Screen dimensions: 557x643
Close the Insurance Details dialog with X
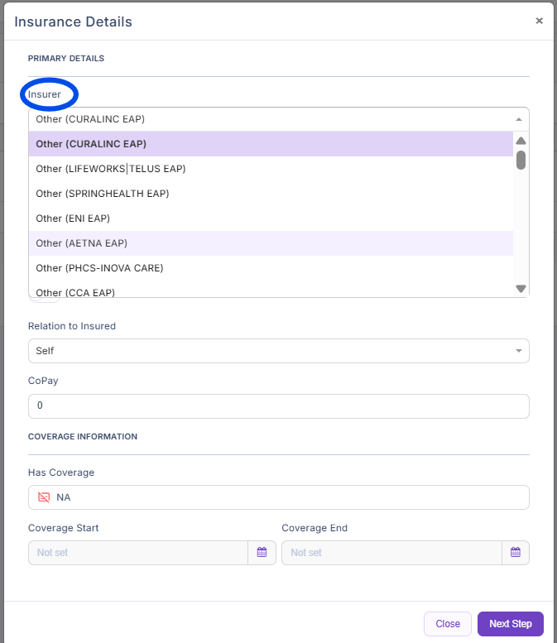tap(539, 21)
